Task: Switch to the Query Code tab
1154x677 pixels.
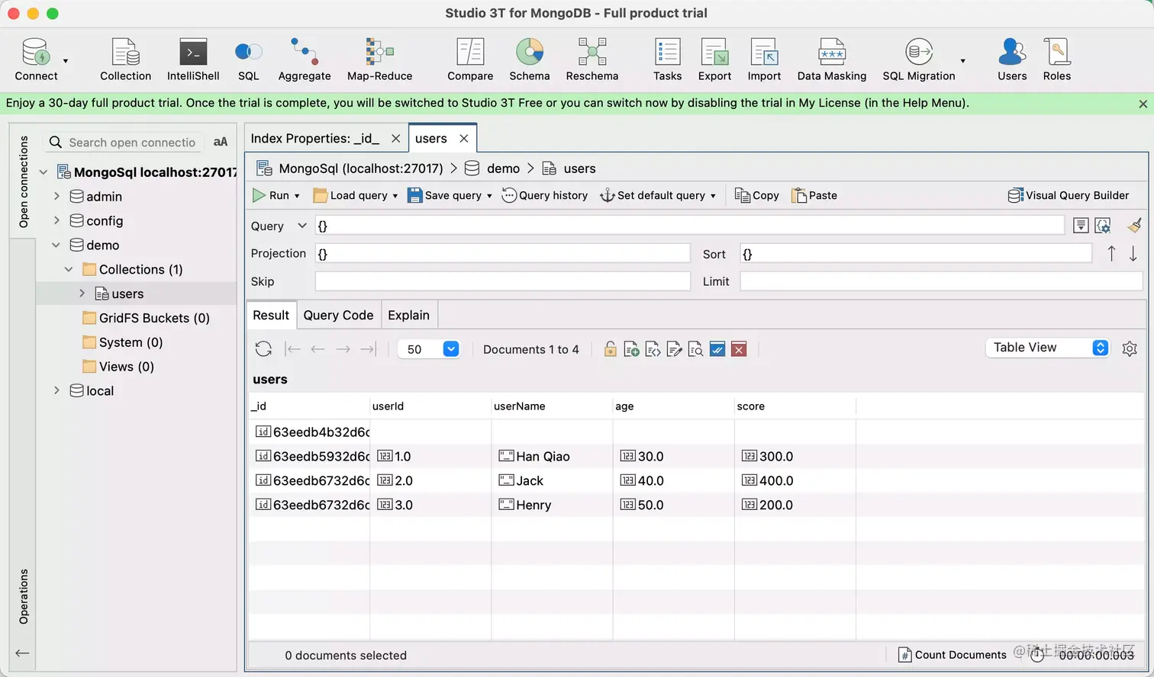Action: point(338,316)
